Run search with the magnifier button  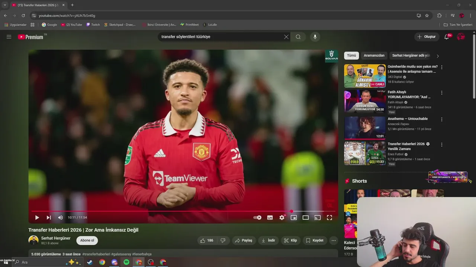coord(298,37)
